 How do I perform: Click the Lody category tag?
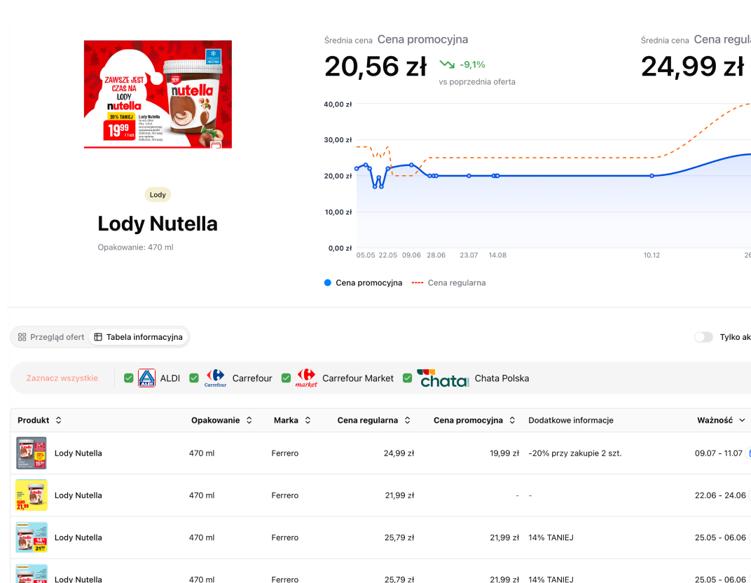pyautogui.click(x=158, y=195)
